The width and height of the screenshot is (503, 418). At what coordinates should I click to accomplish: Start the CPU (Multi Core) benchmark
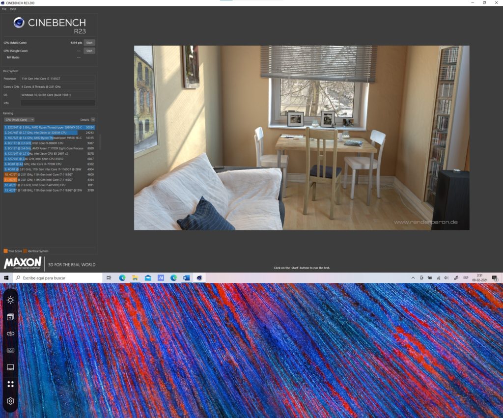89,43
